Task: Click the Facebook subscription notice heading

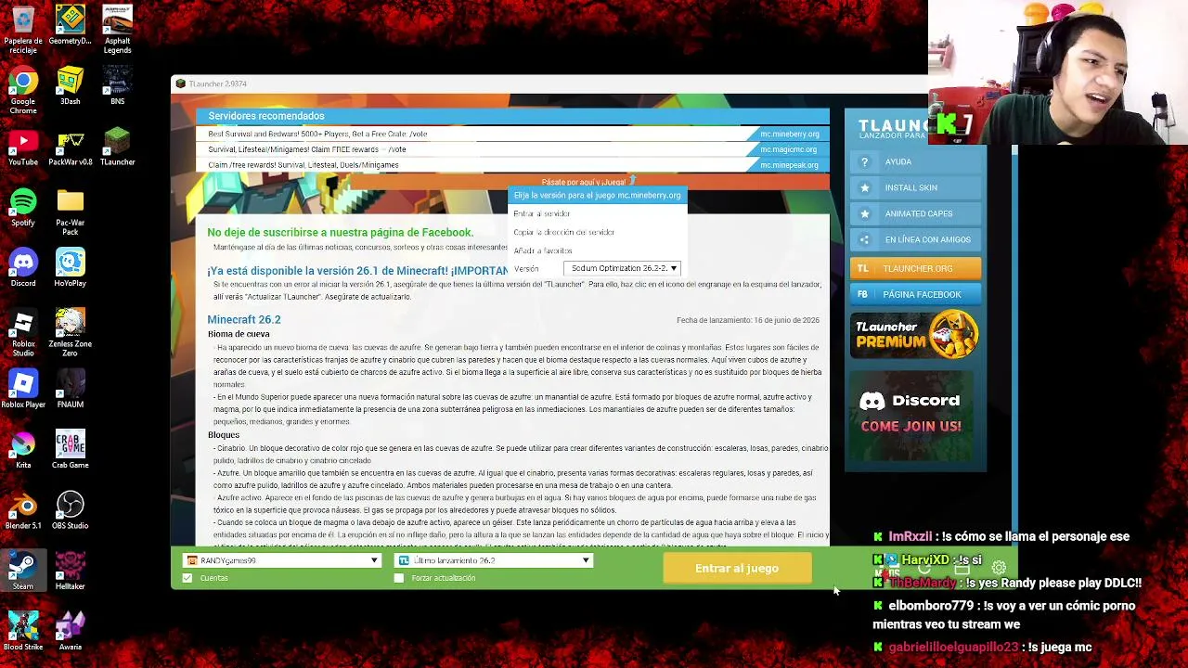Action: click(x=340, y=232)
